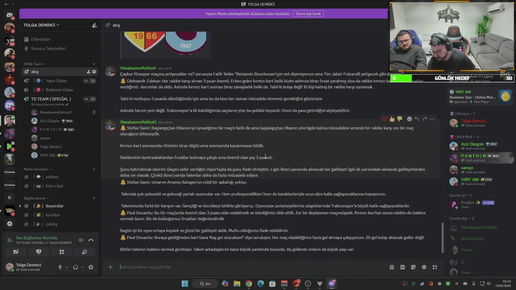Join Yayın Odası voice channel
Viewport: 516px width, 290px height.
pyautogui.click(x=60, y=81)
